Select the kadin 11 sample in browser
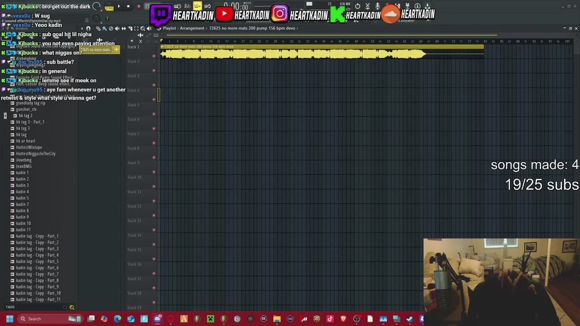Image resolution: width=580 pixels, height=326 pixels. tap(23, 230)
